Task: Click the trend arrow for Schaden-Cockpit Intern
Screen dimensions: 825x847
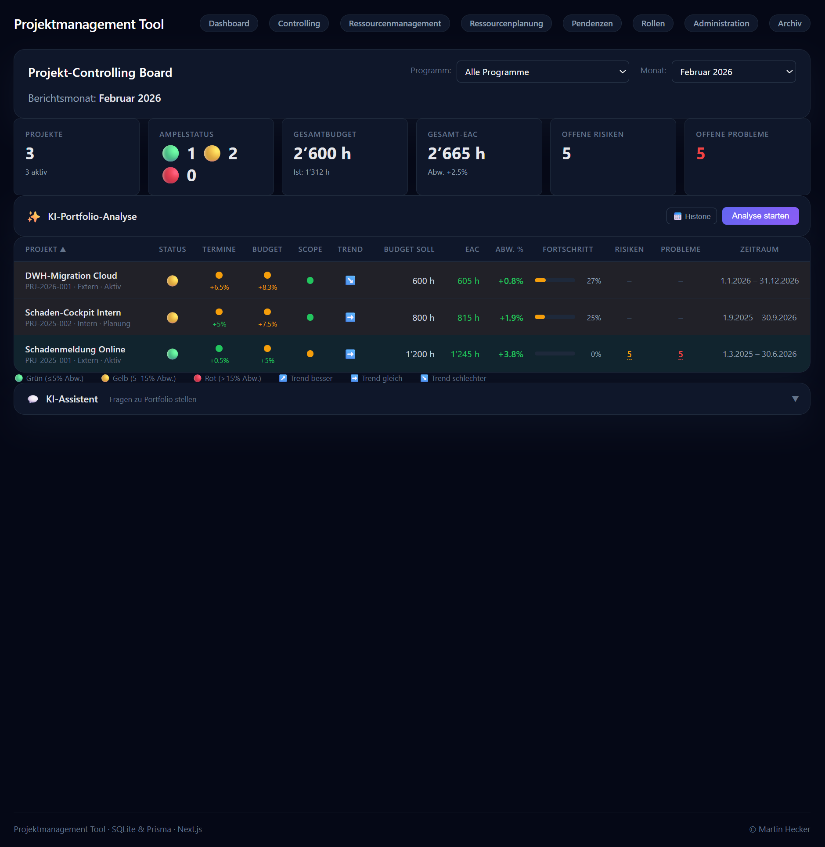Action: pyautogui.click(x=350, y=317)
